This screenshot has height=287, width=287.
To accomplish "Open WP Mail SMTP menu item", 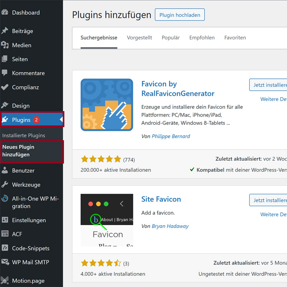I will click(32, 262).
